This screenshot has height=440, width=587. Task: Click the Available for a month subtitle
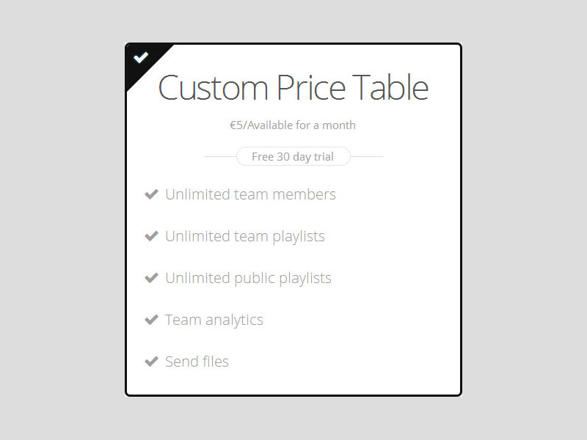click(x=301, y=125)
